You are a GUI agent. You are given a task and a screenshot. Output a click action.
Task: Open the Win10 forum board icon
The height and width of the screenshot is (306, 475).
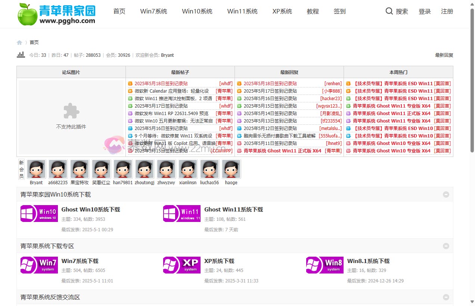(39, 213)
